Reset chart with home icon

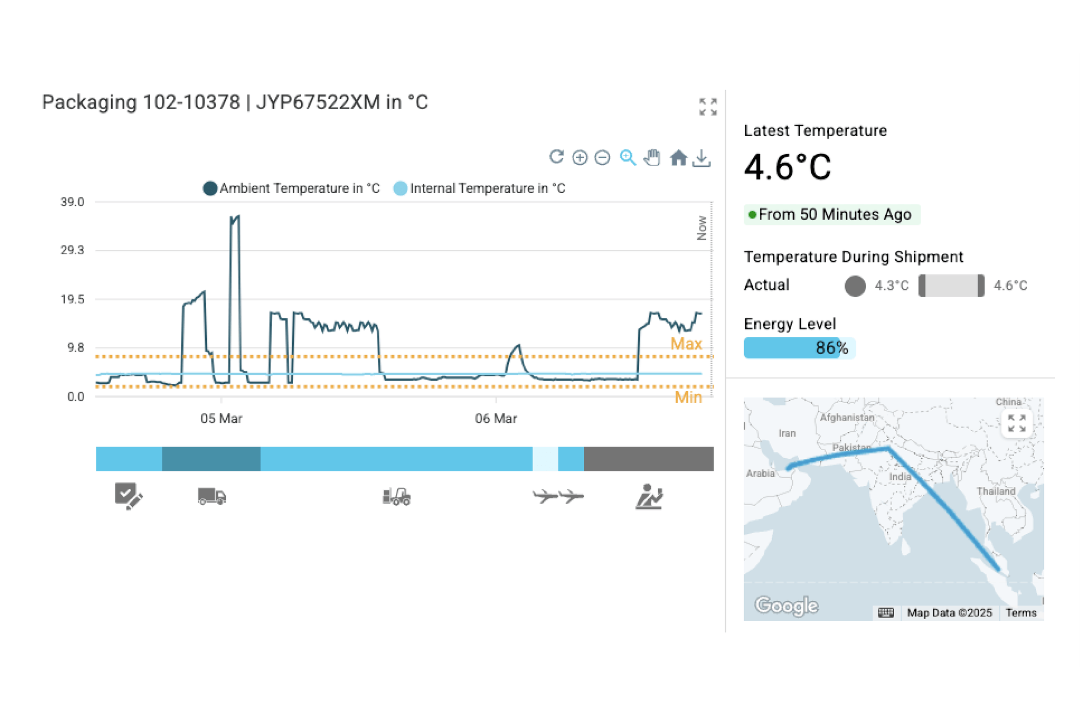678,158
